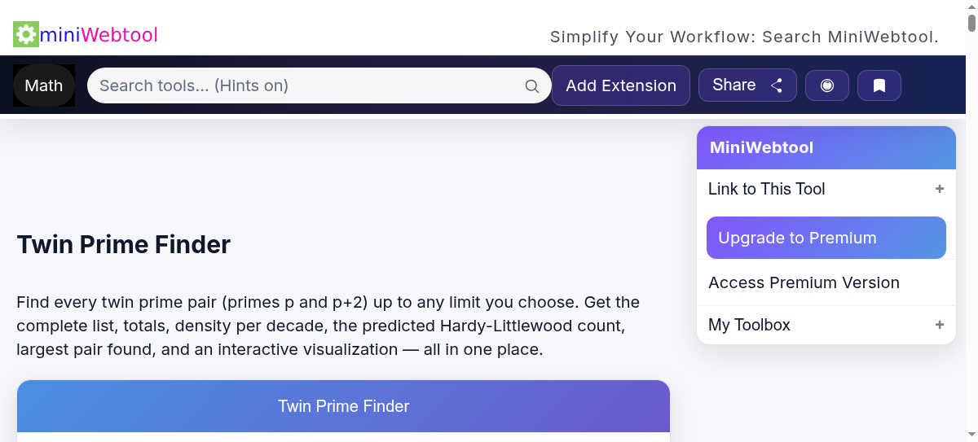The width and height of the screenshot is (978, 442).
Task: Click the bookmark icon button
Action: 879,85
